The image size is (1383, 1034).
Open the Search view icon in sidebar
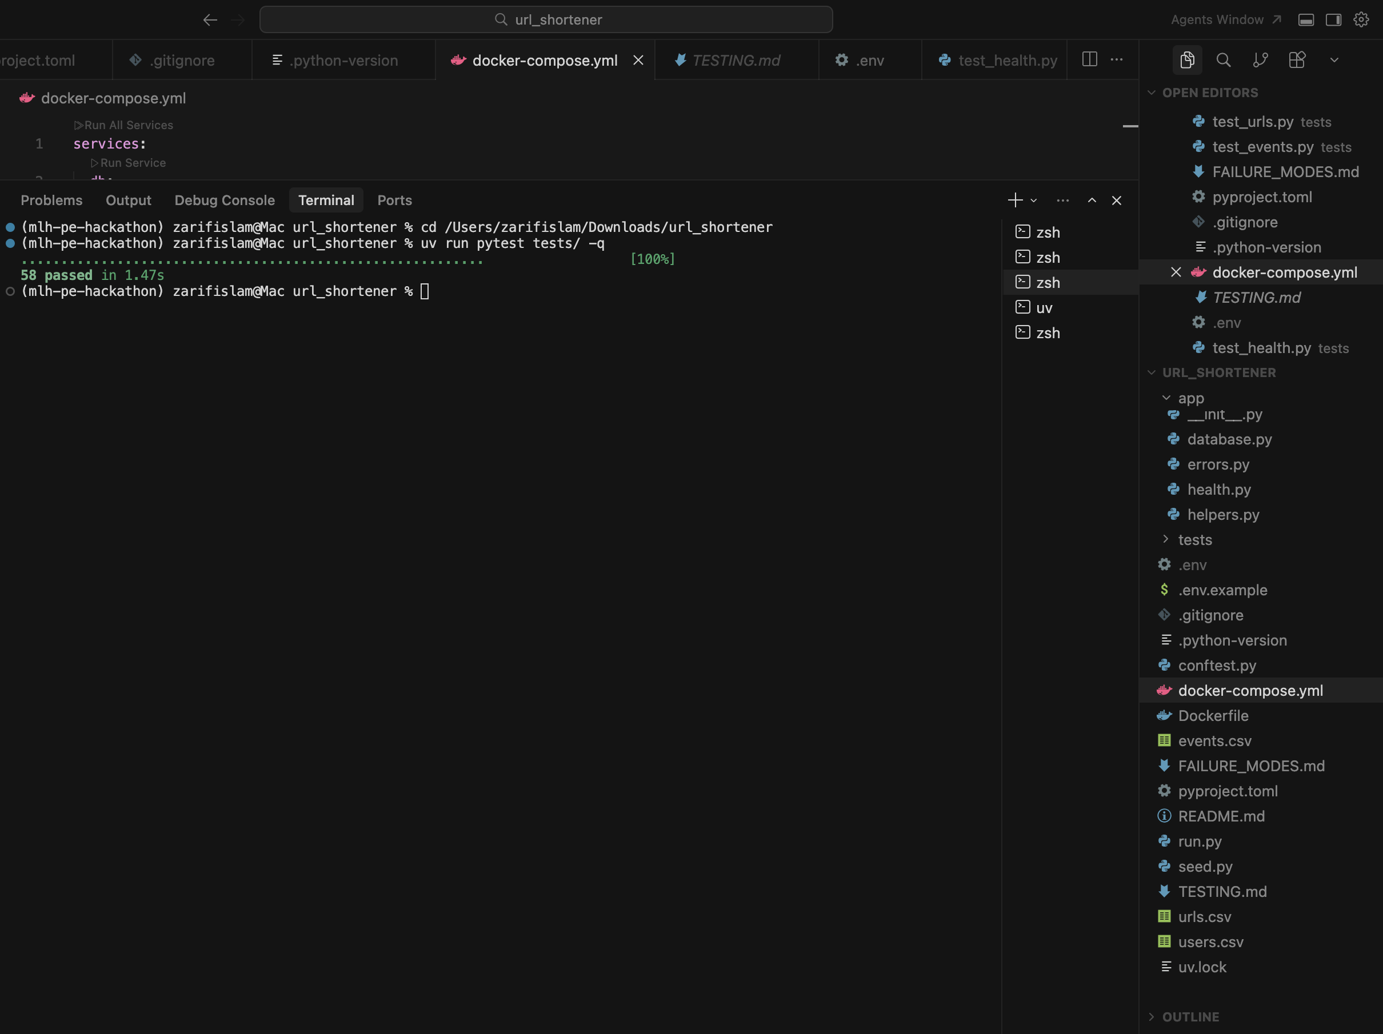pyautogui.click(x=1224, y=60)
